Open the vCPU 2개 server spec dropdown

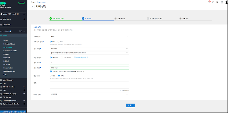(x=89, y=53)
